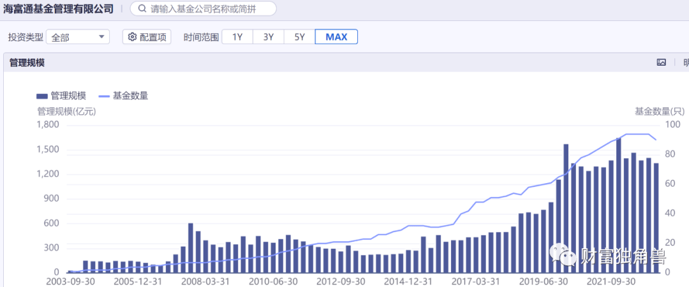Click the 2021-09-30 x-axis date label
This screenshot has width=689, height=287.
(x=611, y=281)
